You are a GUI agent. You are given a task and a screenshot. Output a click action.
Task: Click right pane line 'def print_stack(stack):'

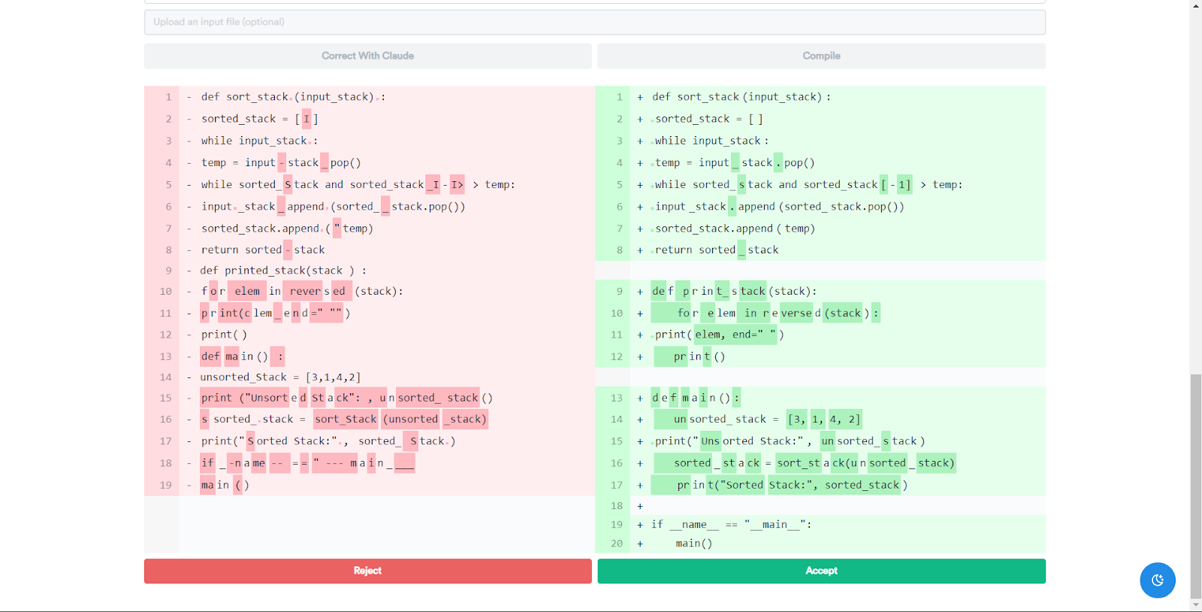pos(734,291)
